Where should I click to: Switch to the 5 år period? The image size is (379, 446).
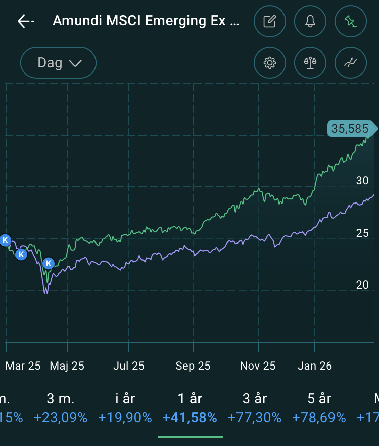319,408
